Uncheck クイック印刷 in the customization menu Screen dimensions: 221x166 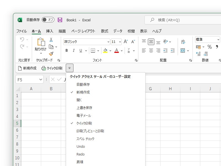click(85, 123)
